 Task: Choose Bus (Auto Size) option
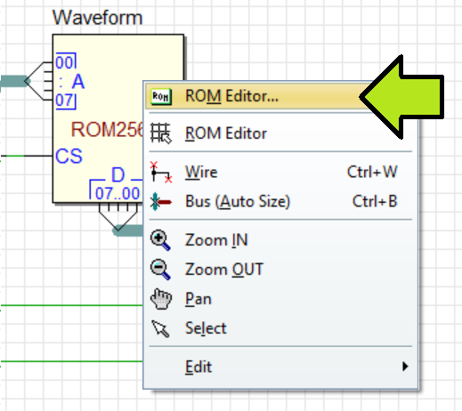coord(280,202)
